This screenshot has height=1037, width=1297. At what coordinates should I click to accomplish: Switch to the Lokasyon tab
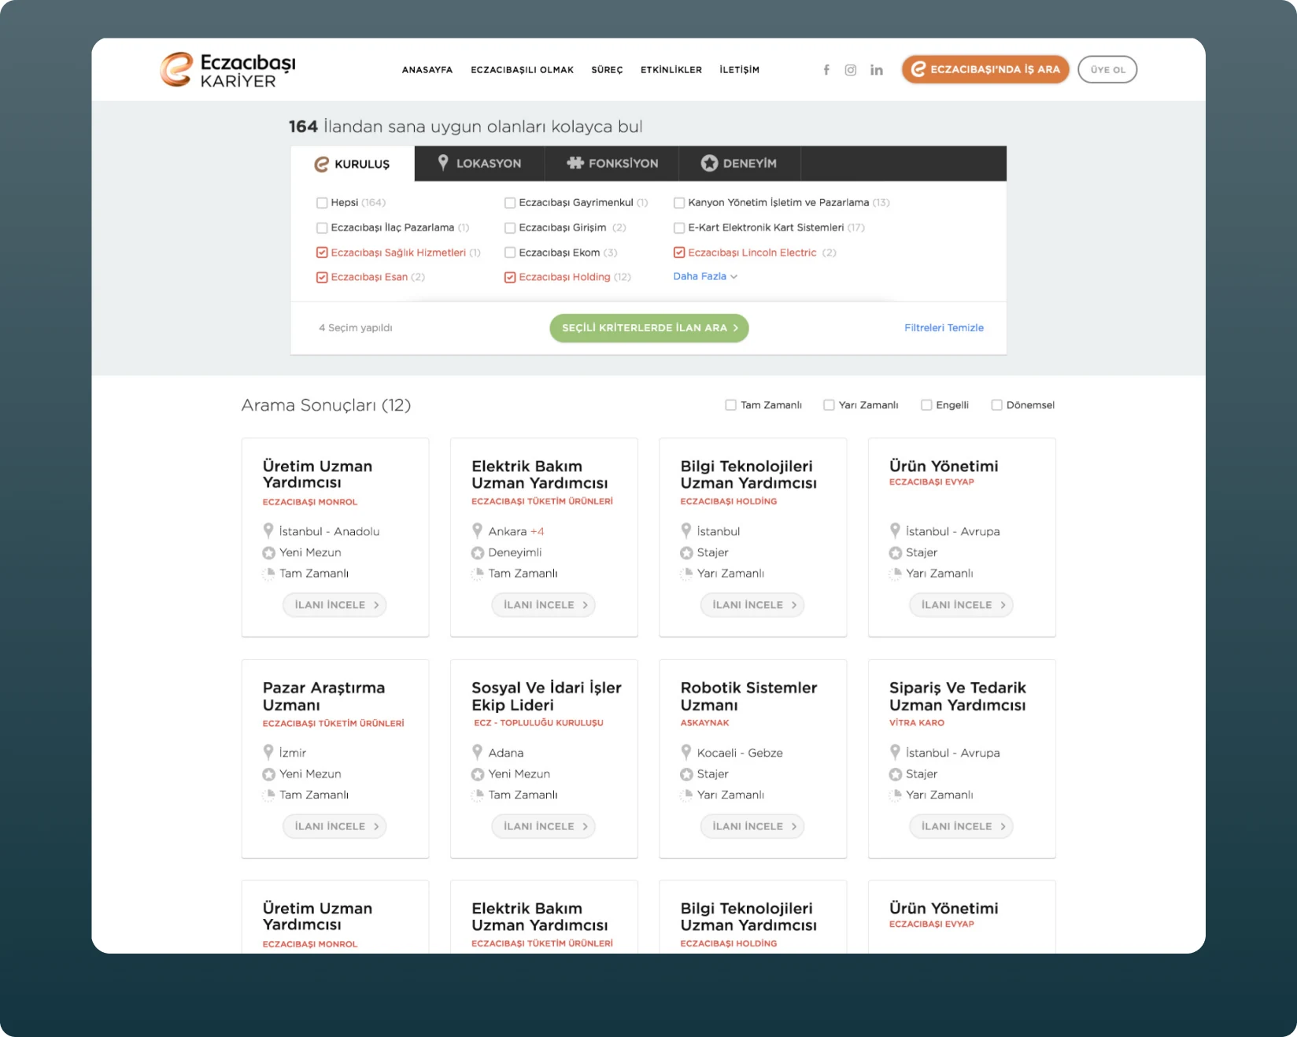[479, 164]
